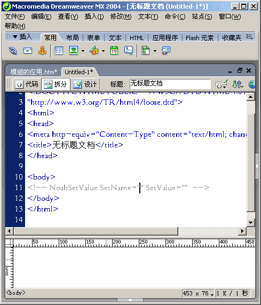261x305 pixels.
Task: Insert the Date using the calendar icon
Action: click(x=114, y=51)
